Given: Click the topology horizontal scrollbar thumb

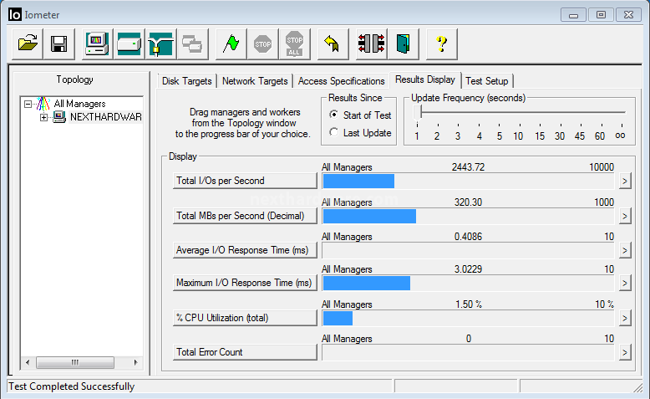Looking at the screenshot, I should coord(75,362).
